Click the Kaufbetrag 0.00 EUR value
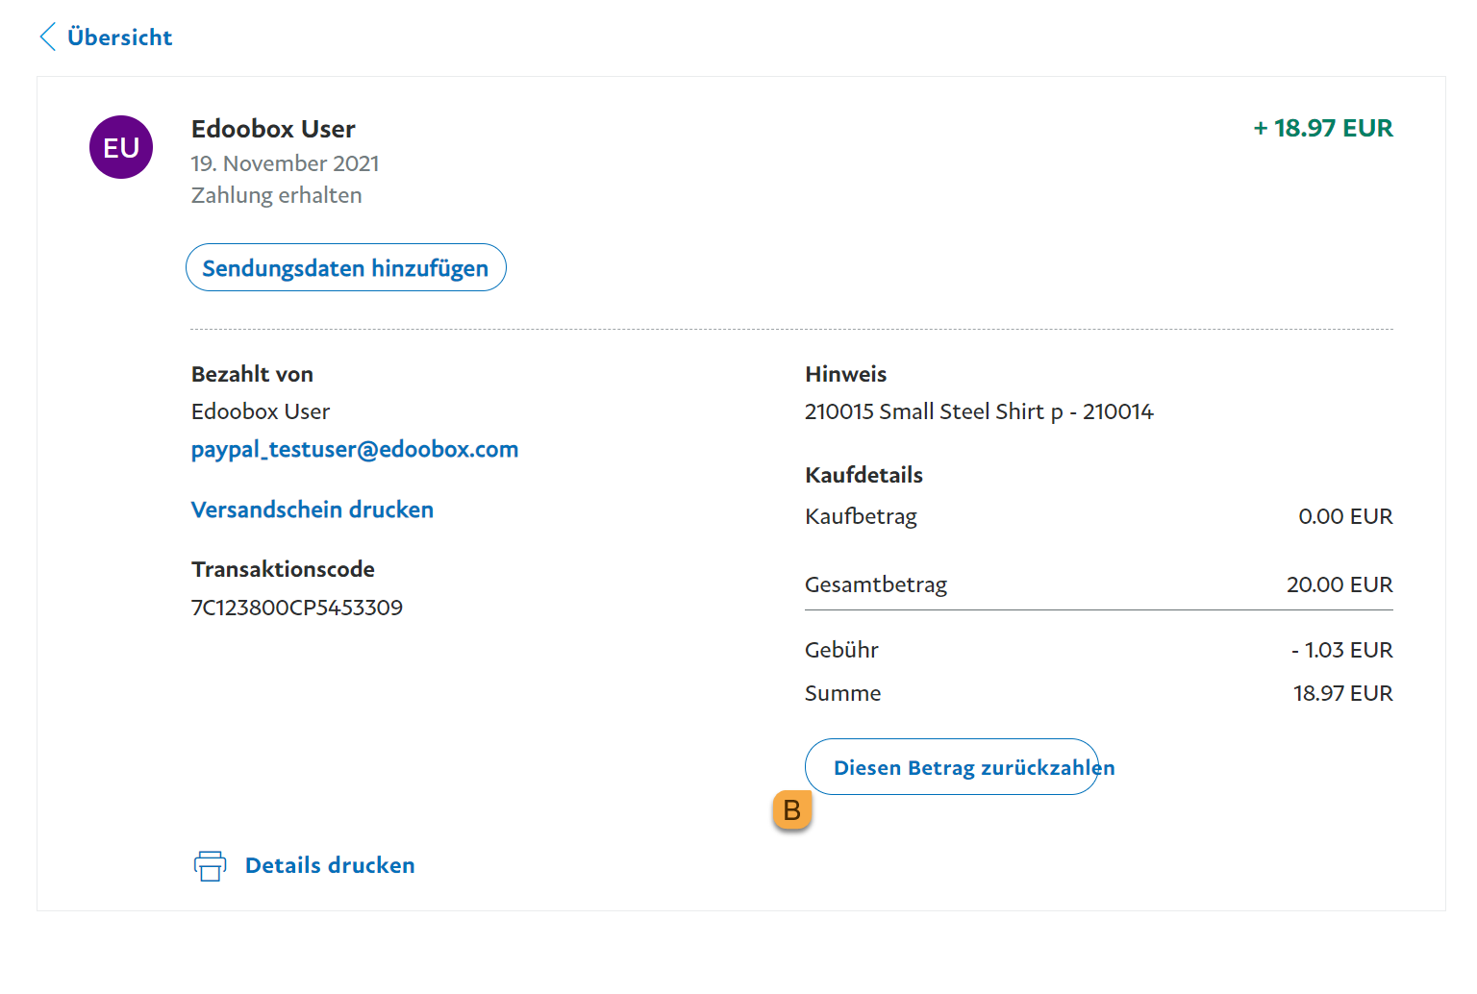1477x994 pixels. 1344,516
